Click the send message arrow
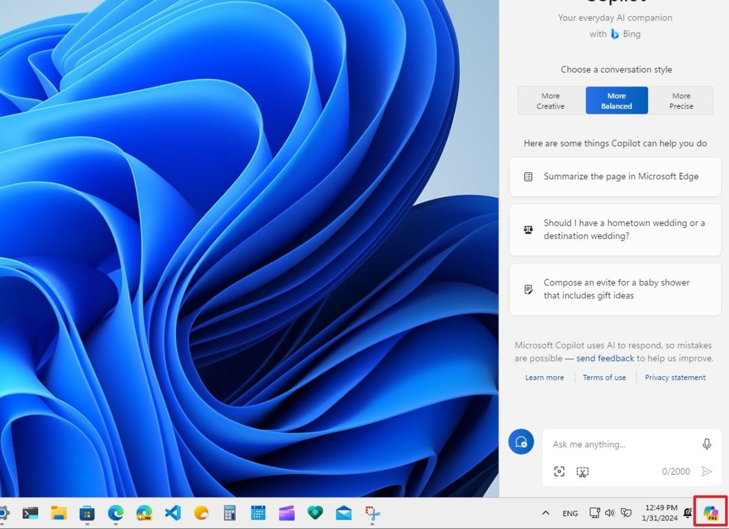Image resolution: width=729 pixels, height=529 pixels. click(x=706, y=471)
